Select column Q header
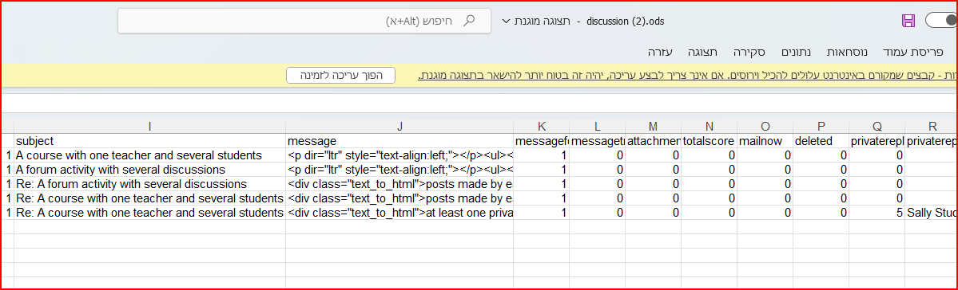 (x=877, y=127)
